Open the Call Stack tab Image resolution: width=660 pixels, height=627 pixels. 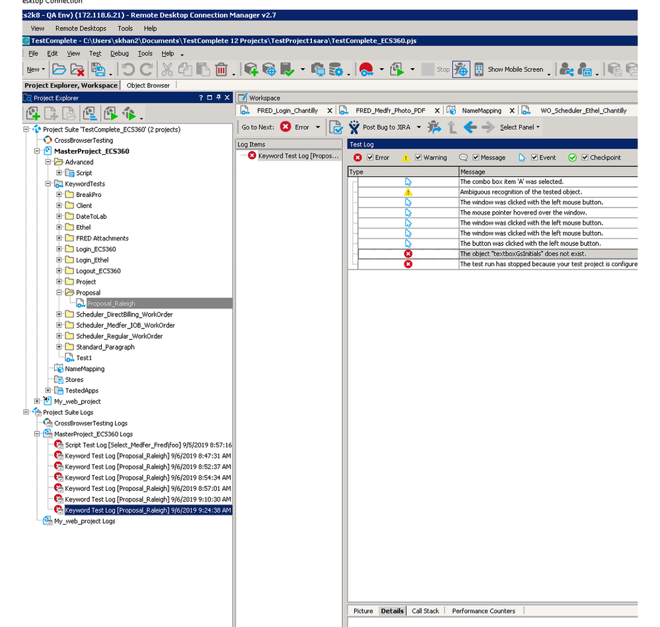(425, 611)
